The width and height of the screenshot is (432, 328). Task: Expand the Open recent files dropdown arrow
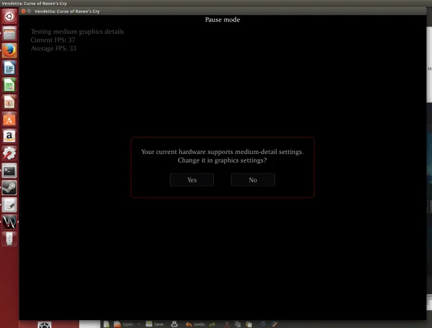coord(139,324)
